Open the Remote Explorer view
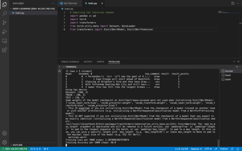Viewport: 242px width, 151px height. [x=5, y=41]
